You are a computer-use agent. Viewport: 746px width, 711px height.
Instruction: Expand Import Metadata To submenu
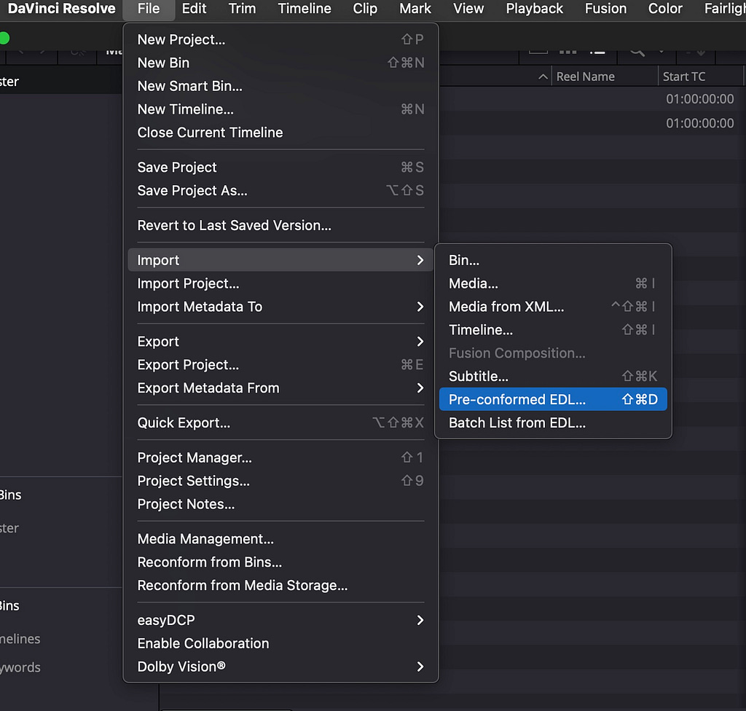tap(280, 307)
